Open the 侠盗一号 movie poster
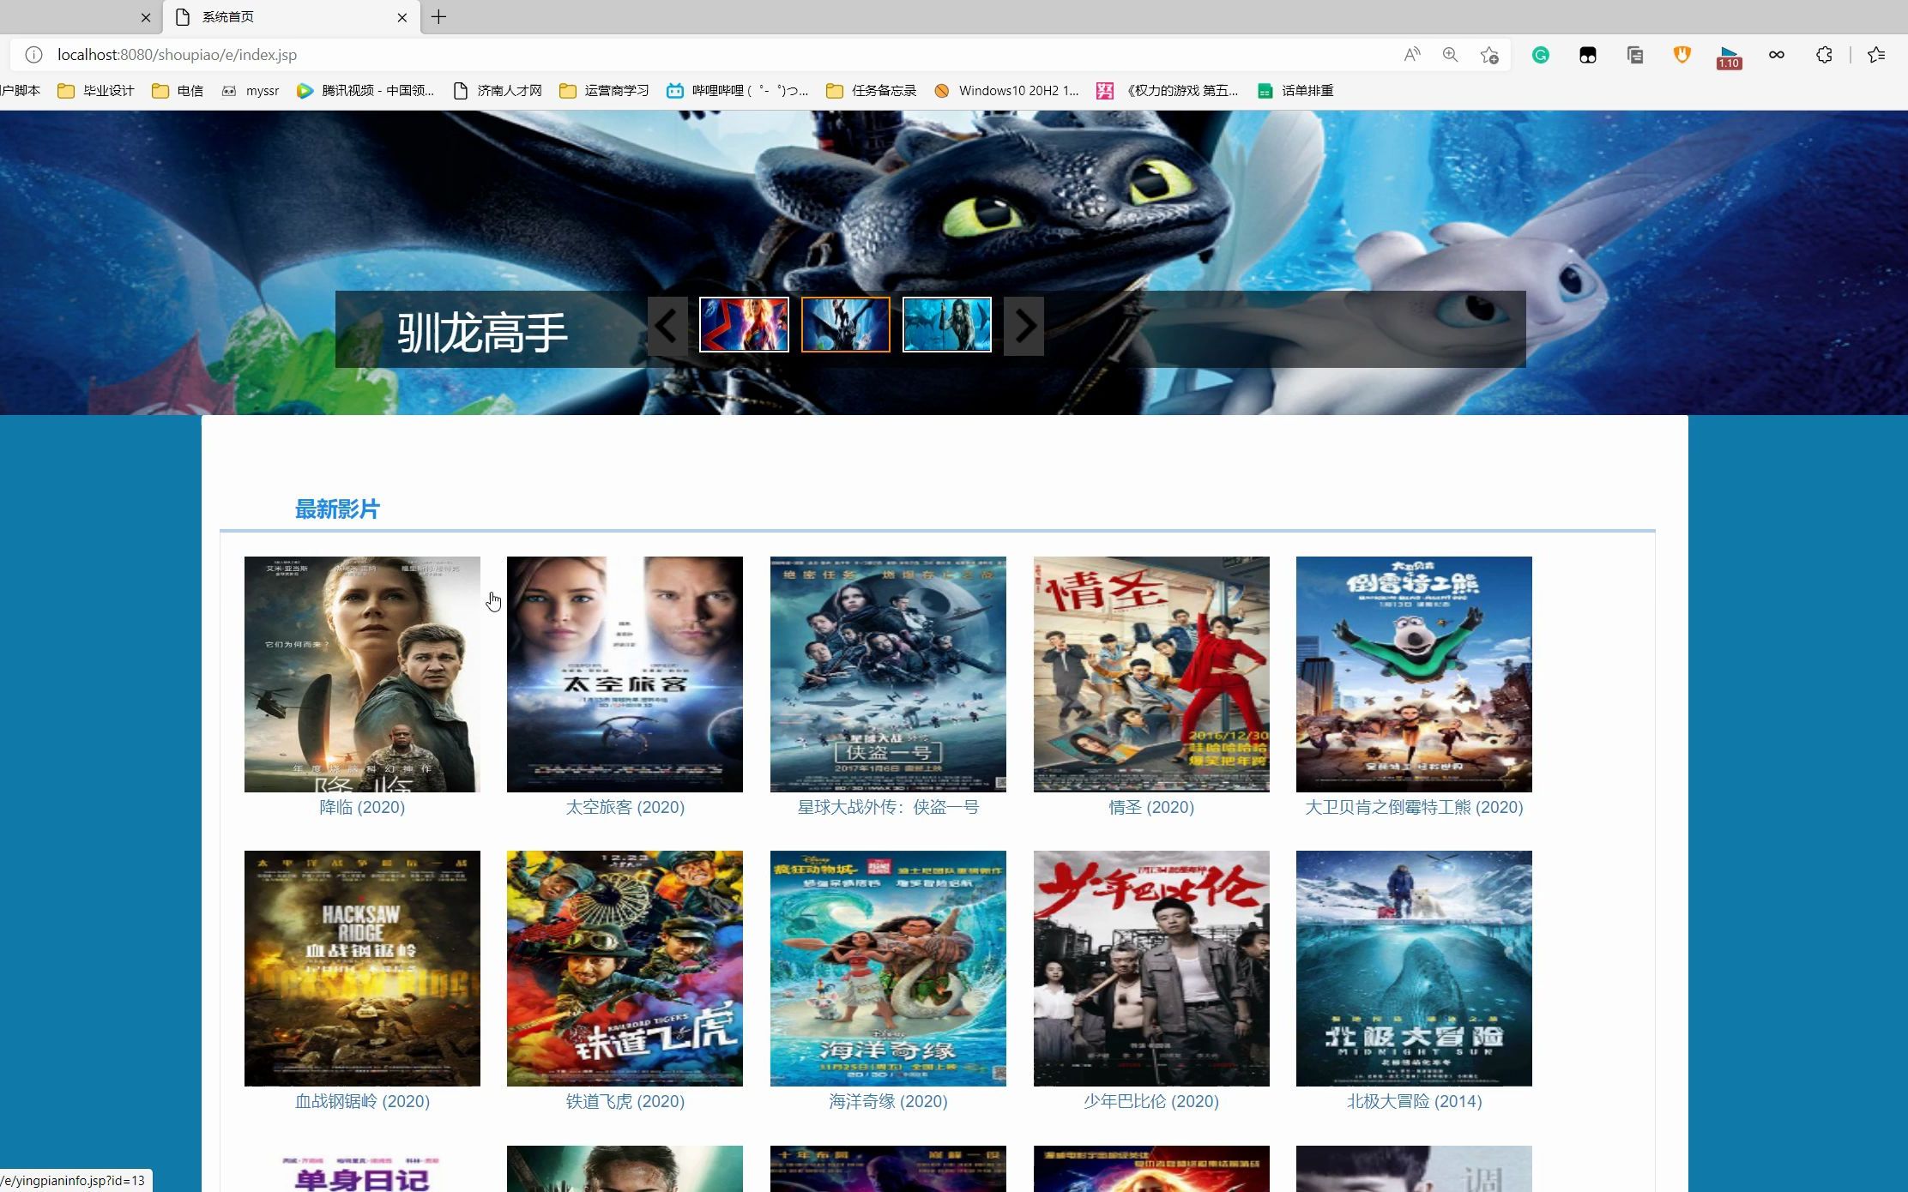Image resolution: width=1908 pixels, height=1192 pixels. coord(888,674)
